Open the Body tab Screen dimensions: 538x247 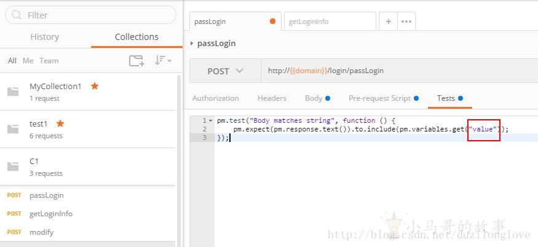[x=317, y=98]
